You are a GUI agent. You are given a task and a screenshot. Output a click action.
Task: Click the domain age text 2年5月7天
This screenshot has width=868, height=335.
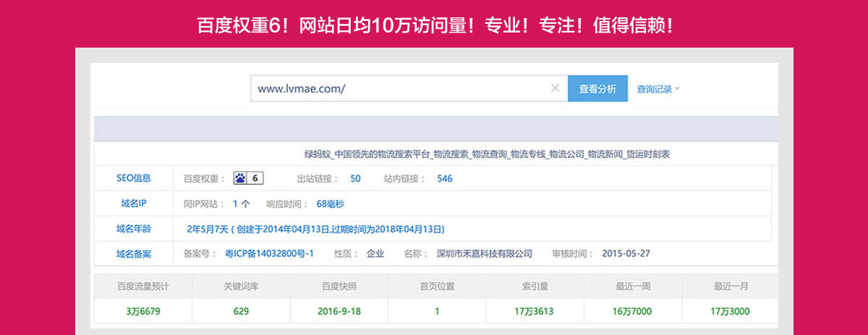(x=207, y=229)
